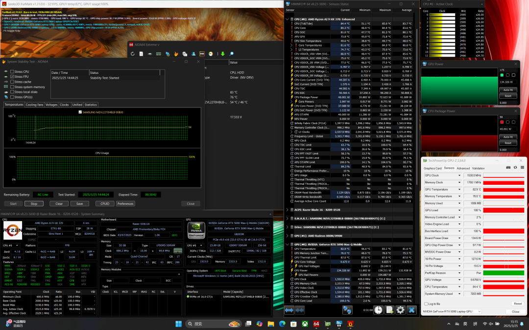Open the AIDA64 OSD panel icon
The image size is (529, 330).
click(x=202, y=54)
